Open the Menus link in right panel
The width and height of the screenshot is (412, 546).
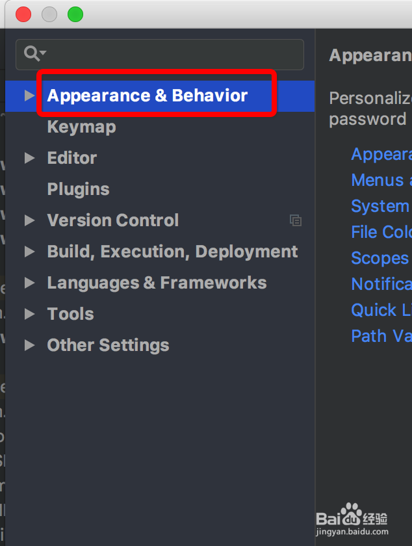(x=381, y=180)
